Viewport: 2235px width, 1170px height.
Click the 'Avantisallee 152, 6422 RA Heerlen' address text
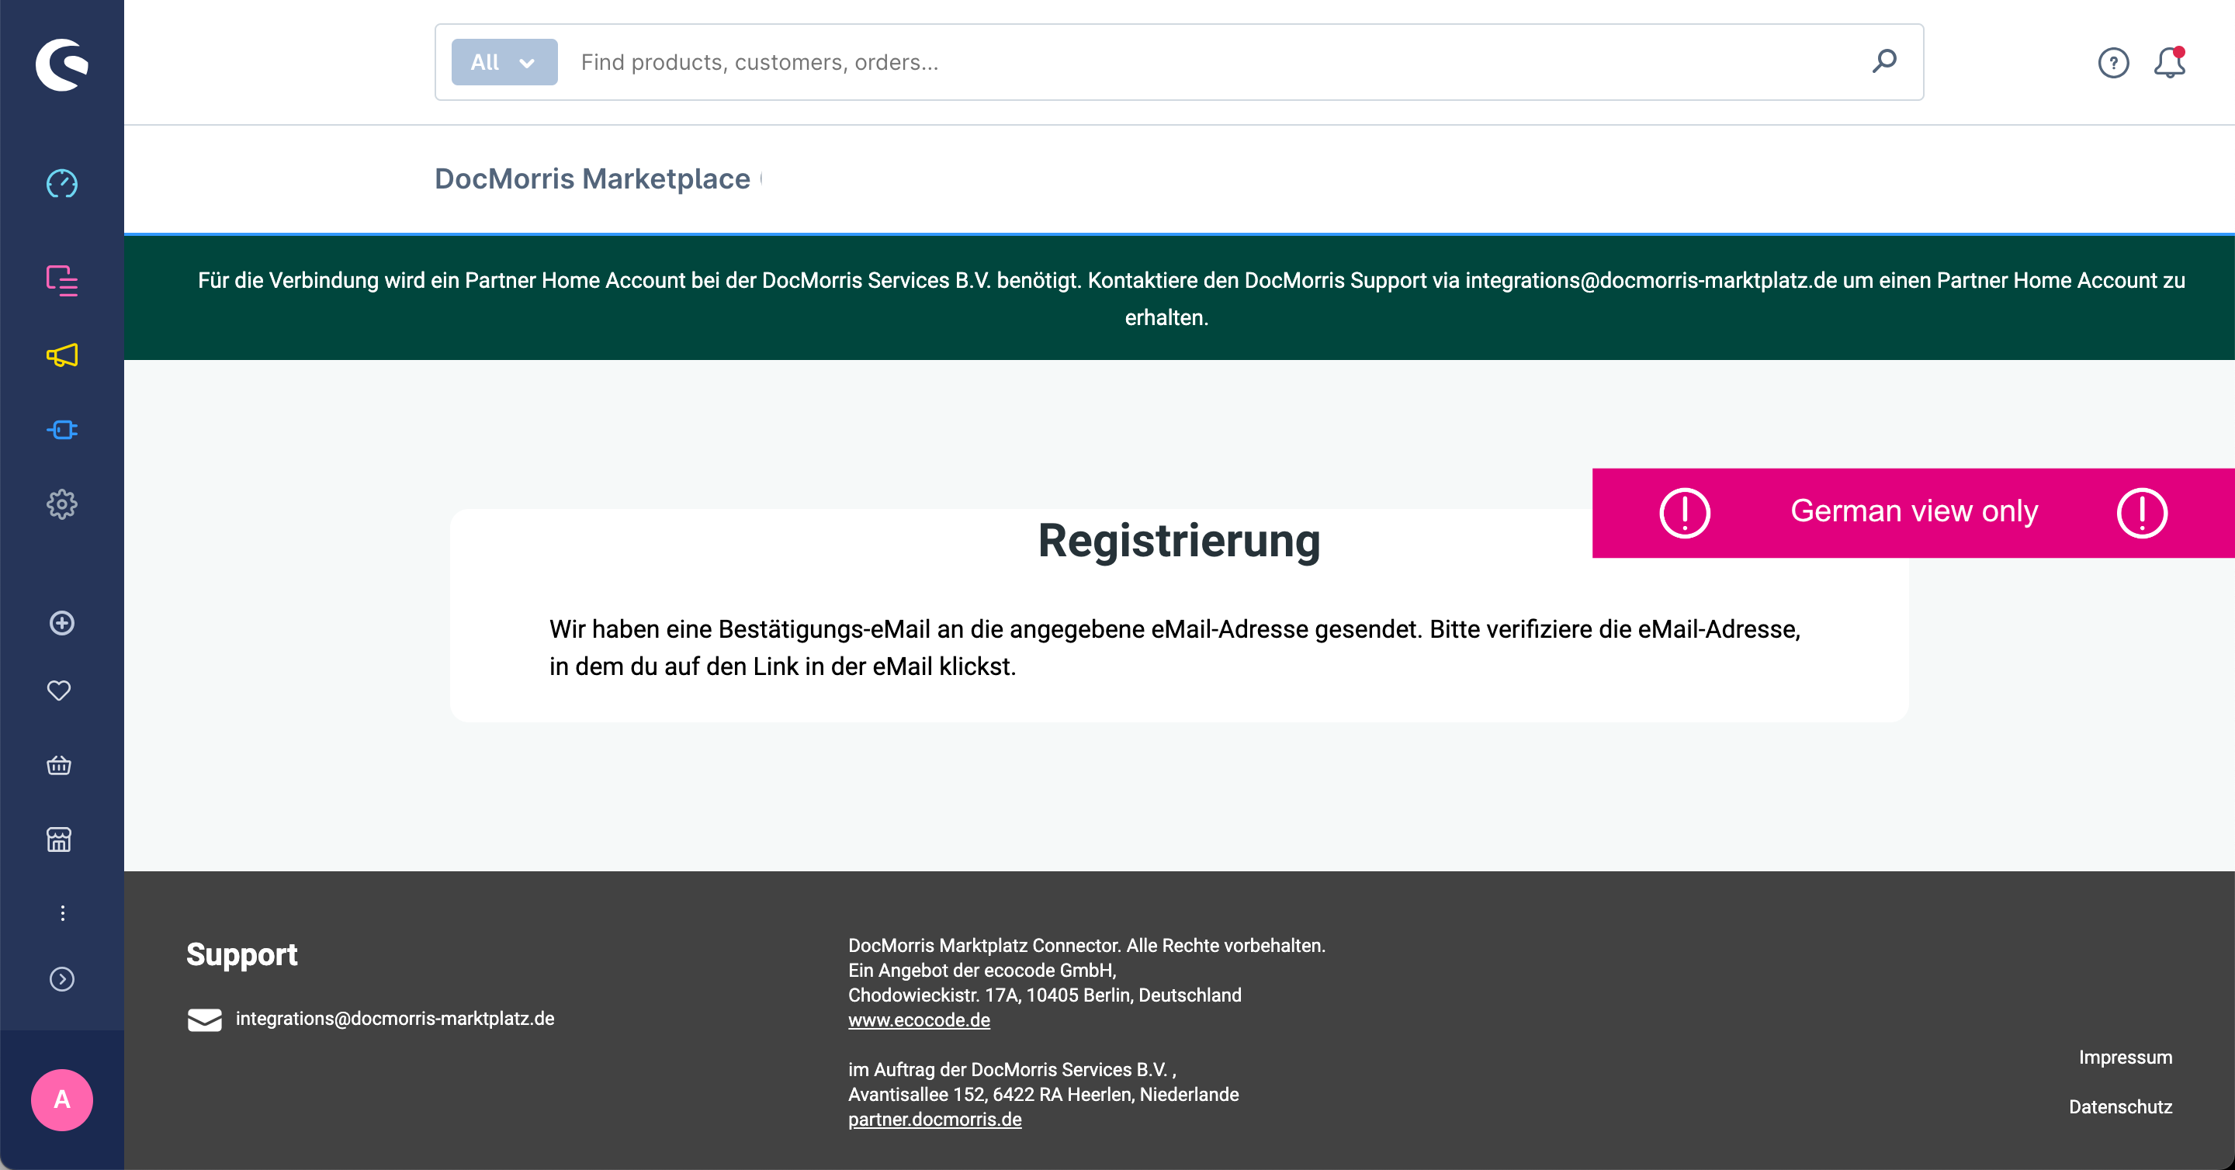tap(1044, 1096)
